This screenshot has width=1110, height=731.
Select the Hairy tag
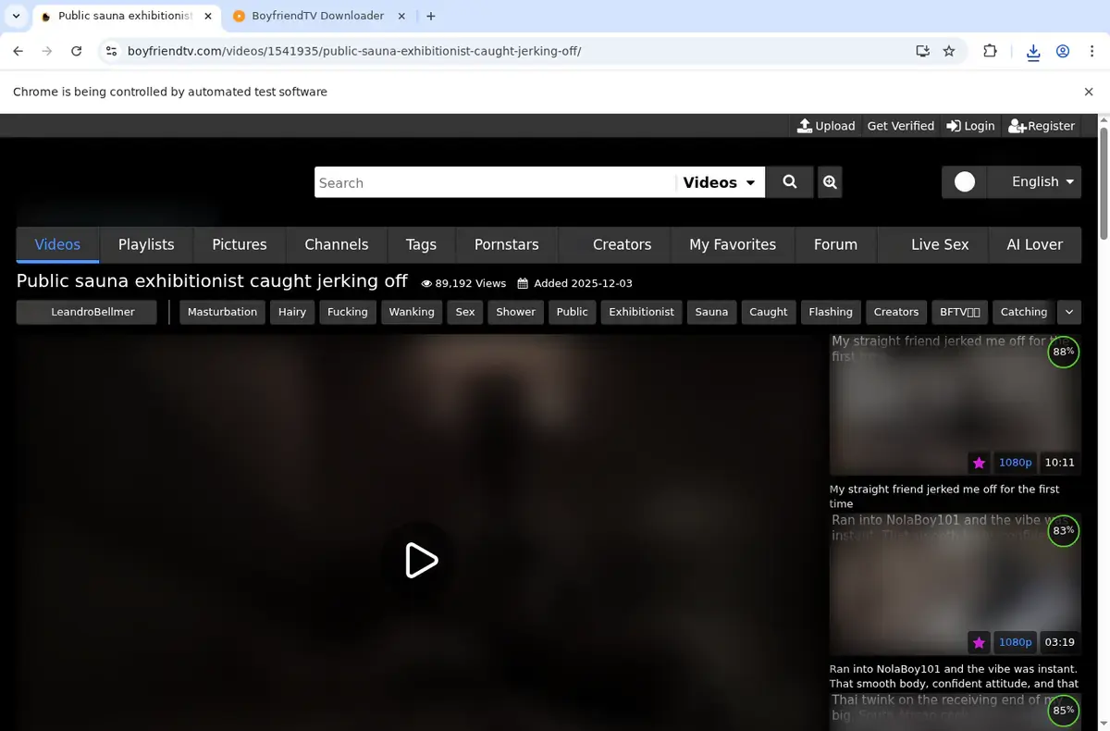(292, 312)
